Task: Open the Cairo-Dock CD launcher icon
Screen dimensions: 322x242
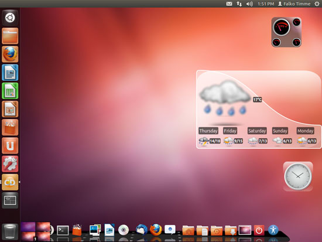Action: pyautogui.click(x=10, y=182)
